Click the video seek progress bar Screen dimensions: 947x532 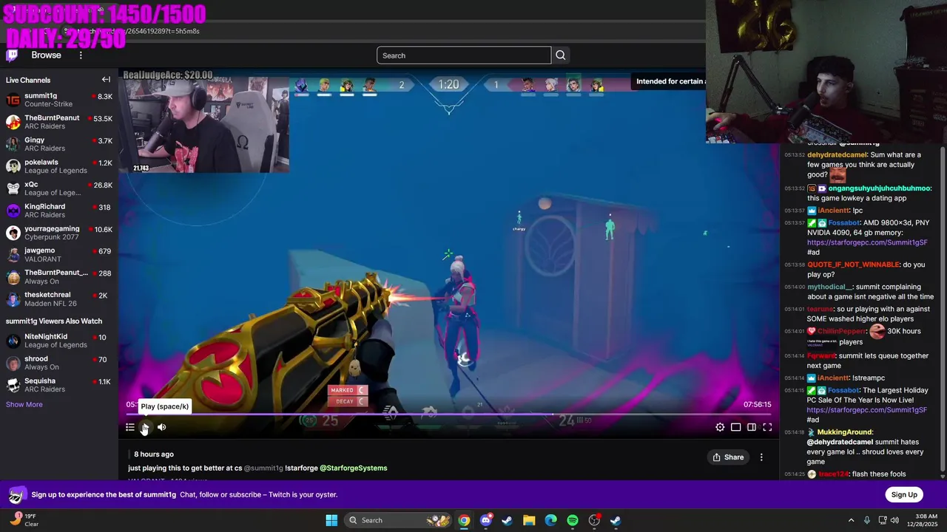(x=448, y=415)
